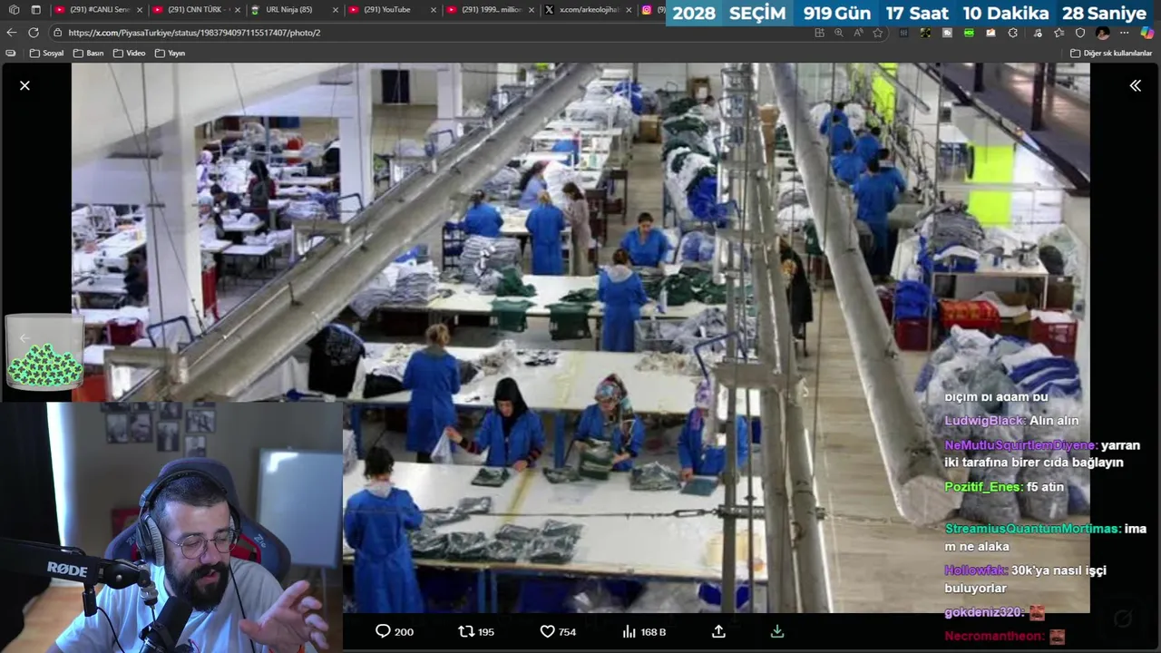Share the tweet via share icon
This screenshot has height=653, width=1161.
click(x=718, y=631)
